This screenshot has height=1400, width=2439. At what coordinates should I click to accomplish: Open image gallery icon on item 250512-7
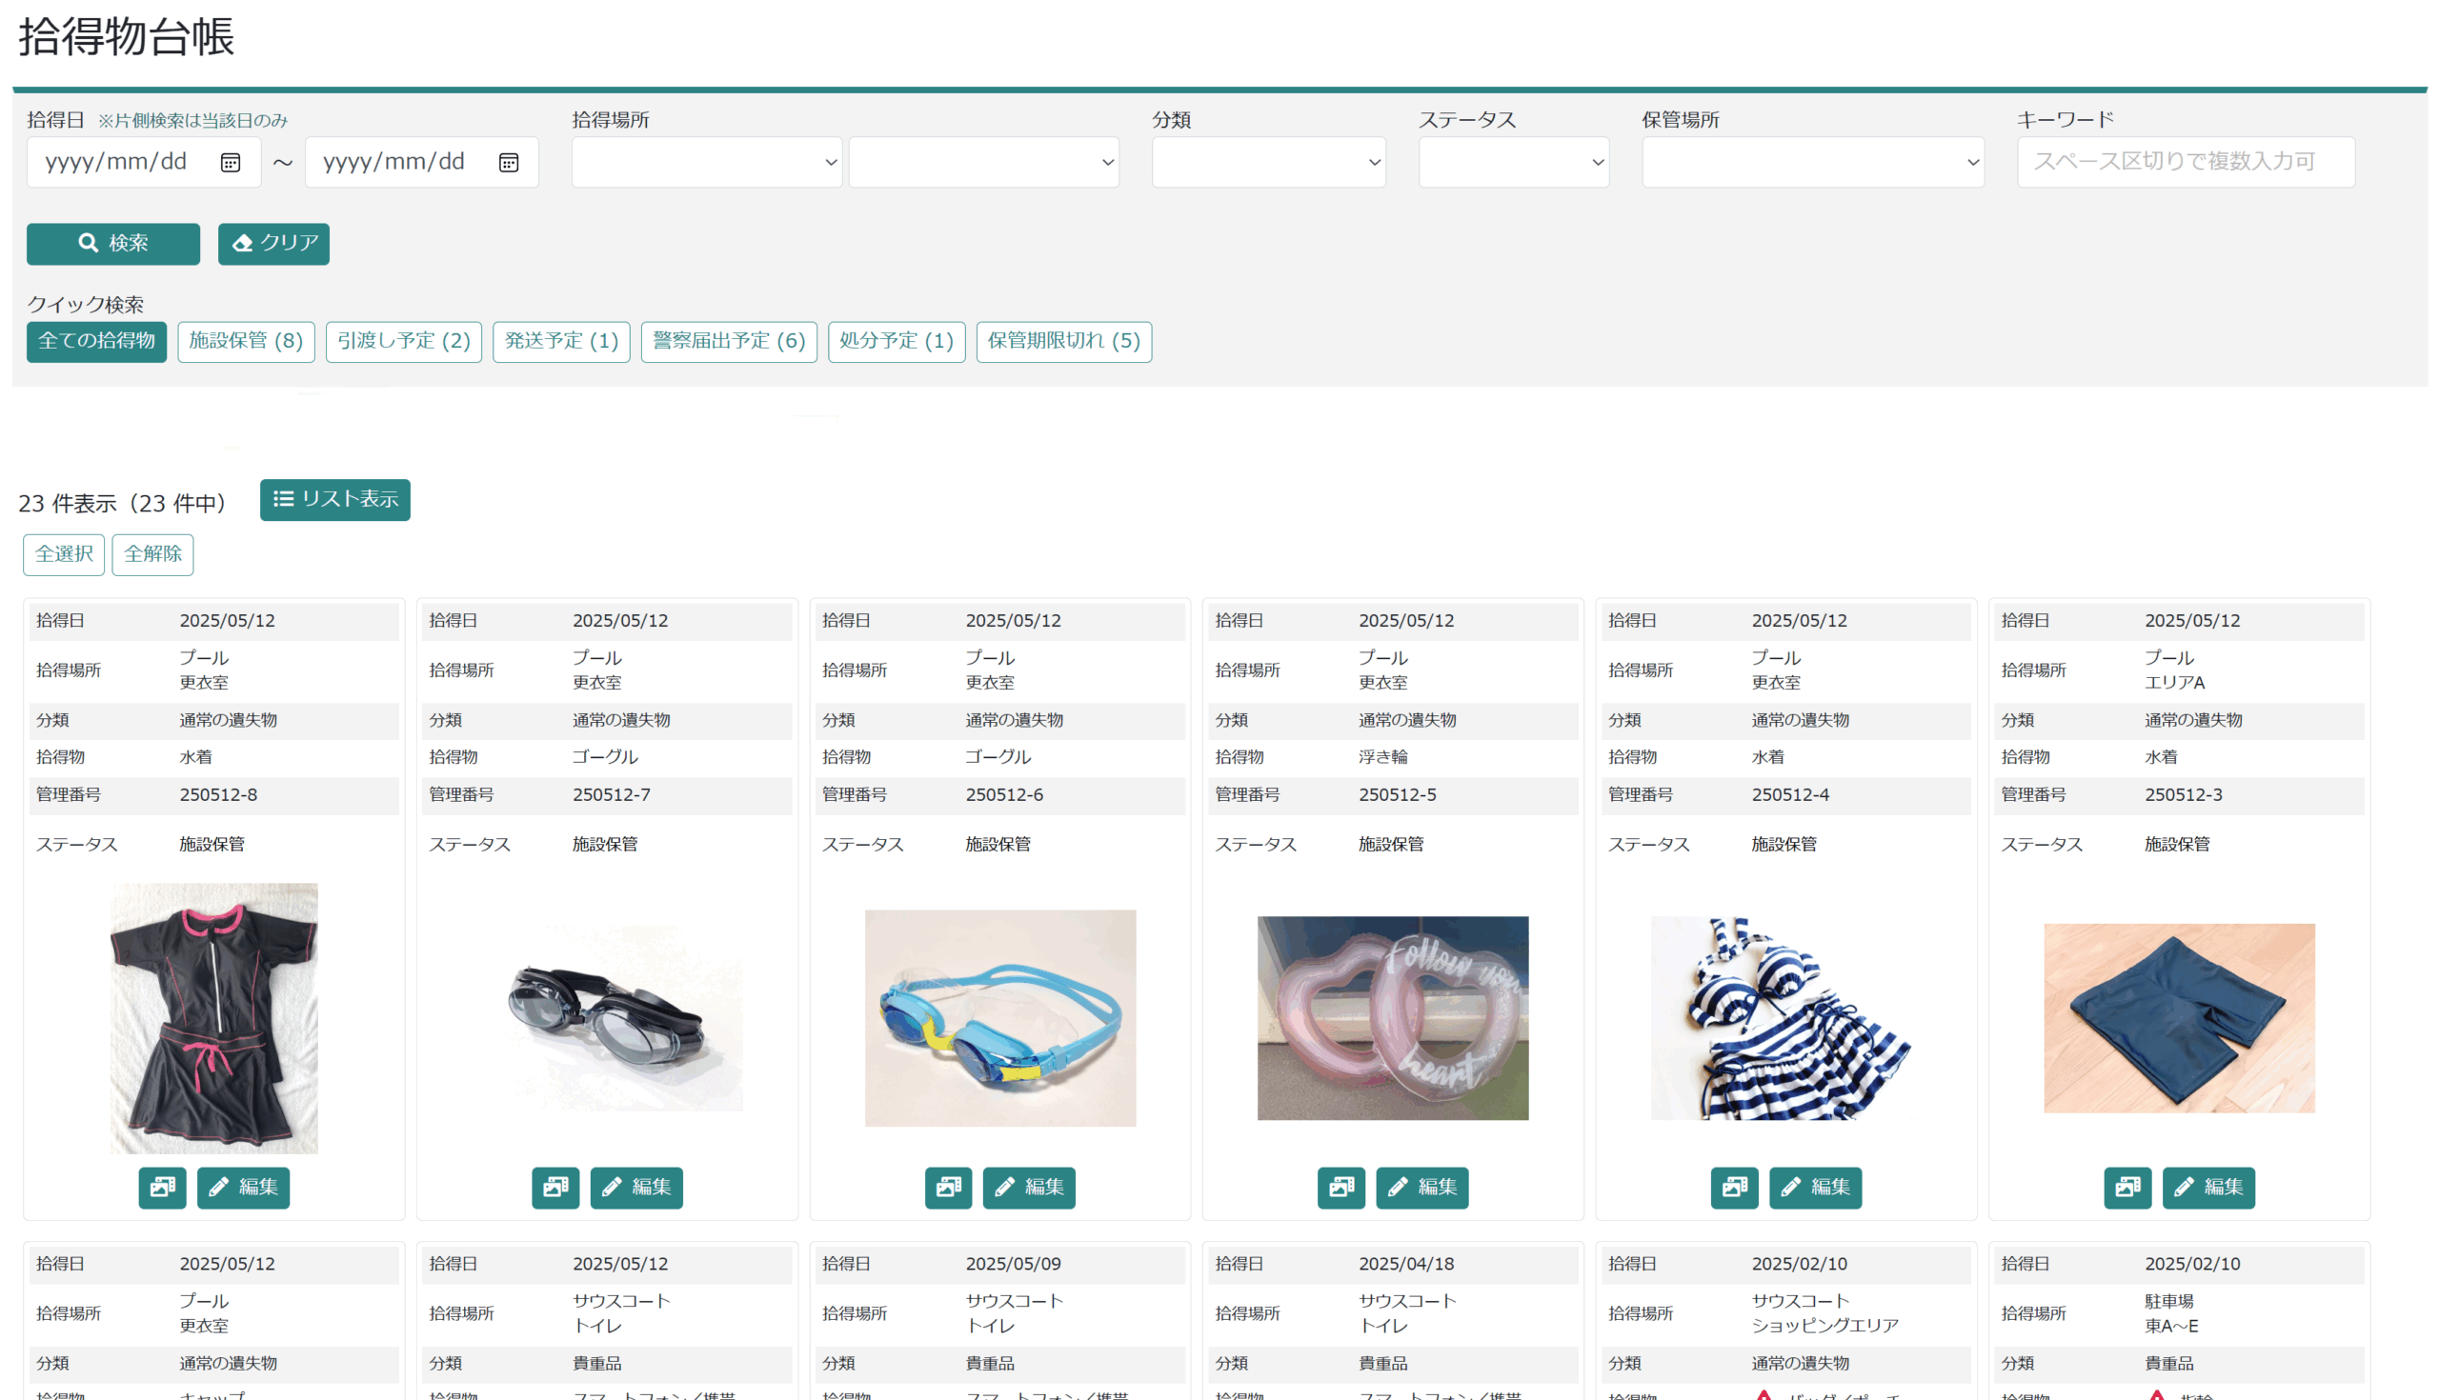tap(554, 1187)
